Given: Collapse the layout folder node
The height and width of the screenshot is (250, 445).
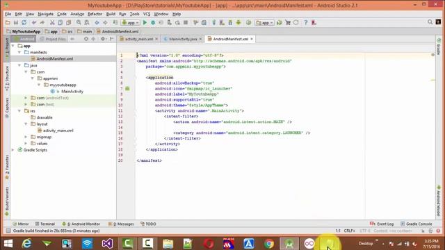Looking at the screenshot, I should click(26, 124).
